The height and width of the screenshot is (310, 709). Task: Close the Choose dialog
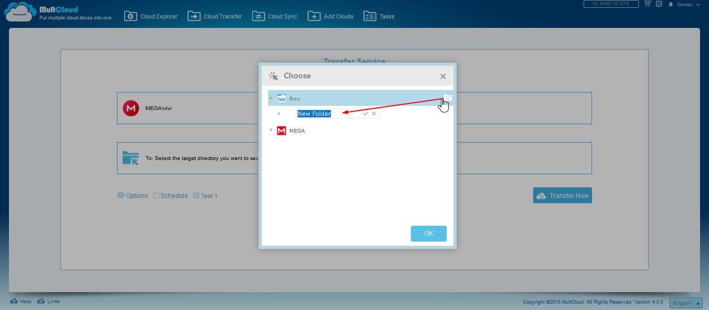[x=443, y=76]
